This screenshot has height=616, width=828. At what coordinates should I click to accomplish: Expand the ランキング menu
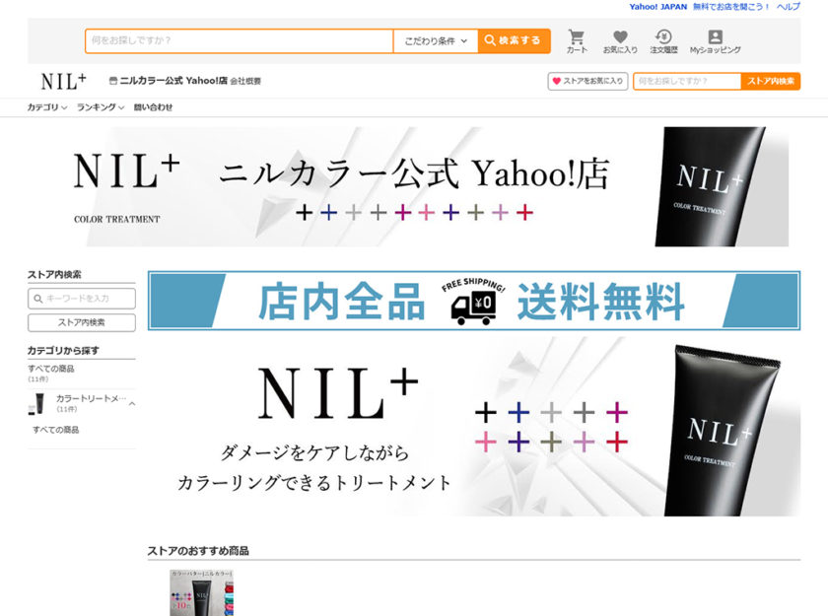[x=100, y=107]
